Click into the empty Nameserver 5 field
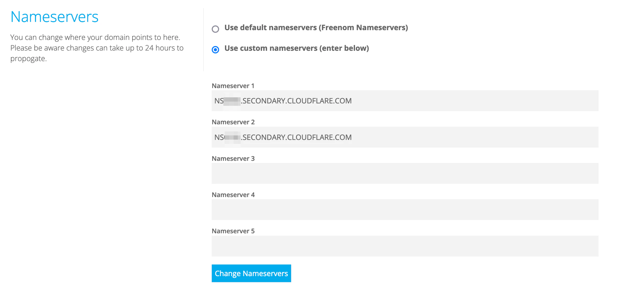Image resolution: width=620 pixels, height=292 pixels. coord(405,246)
